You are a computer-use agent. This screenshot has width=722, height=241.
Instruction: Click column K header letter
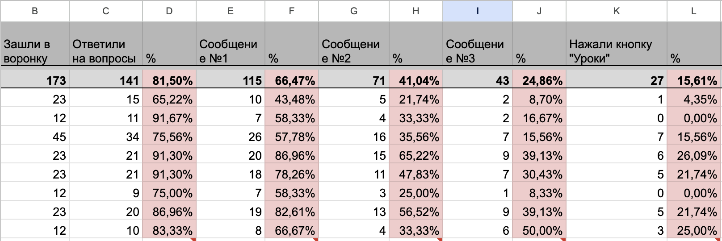(617, 11)
